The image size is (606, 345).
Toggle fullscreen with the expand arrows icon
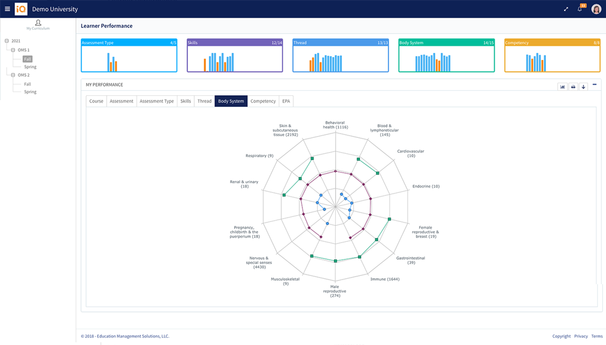tap(566, 9)
